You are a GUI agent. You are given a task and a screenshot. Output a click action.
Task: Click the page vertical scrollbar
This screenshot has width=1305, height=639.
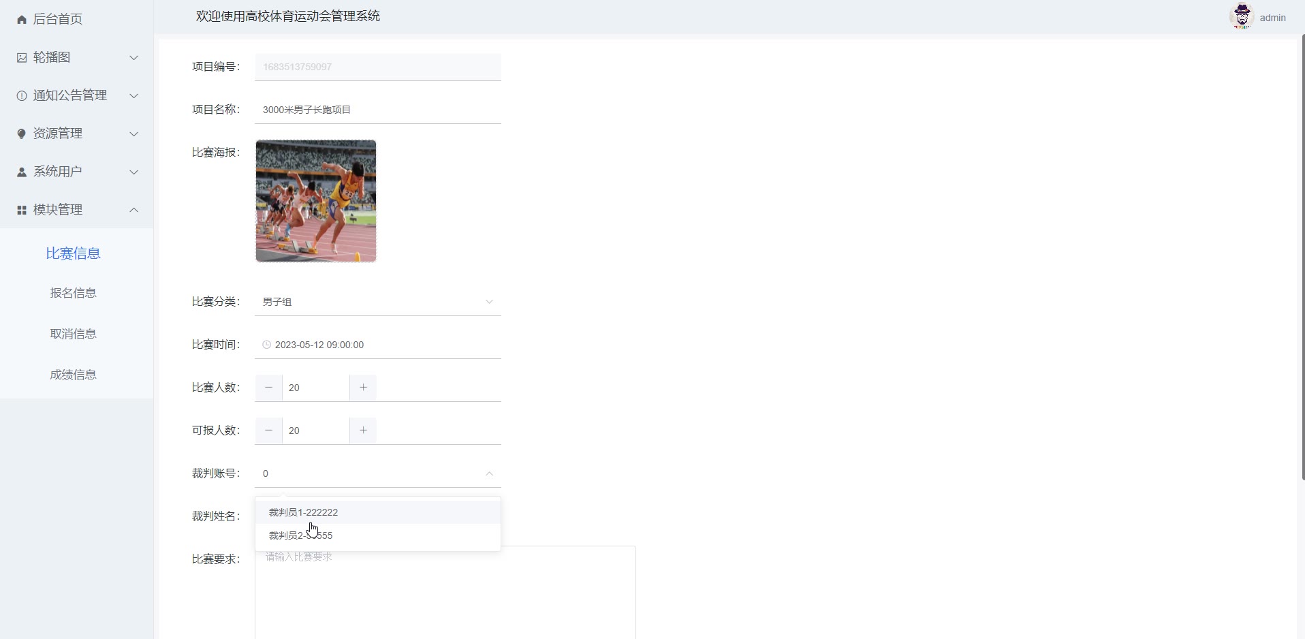tap(1302, 257)
